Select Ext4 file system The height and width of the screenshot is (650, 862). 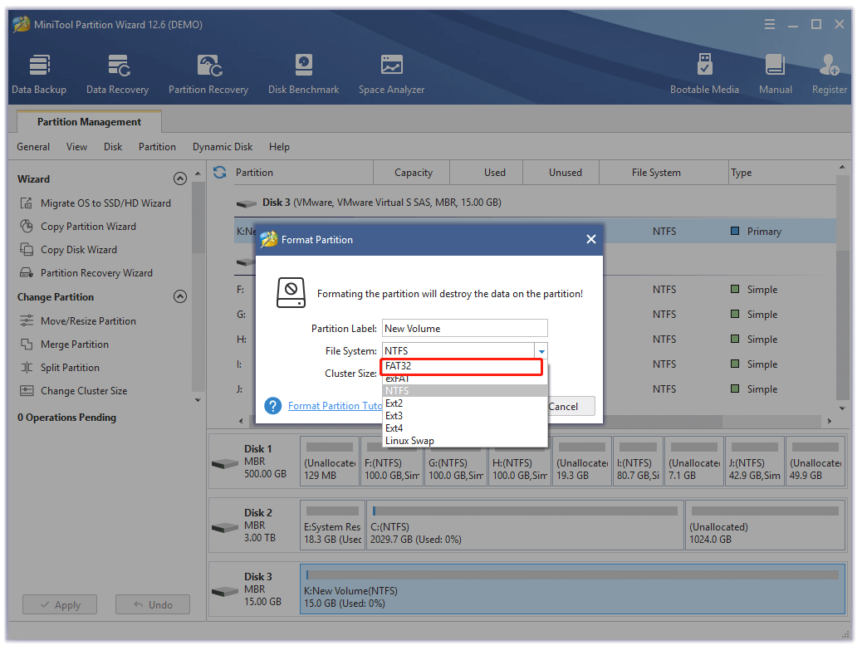point(464,428)
